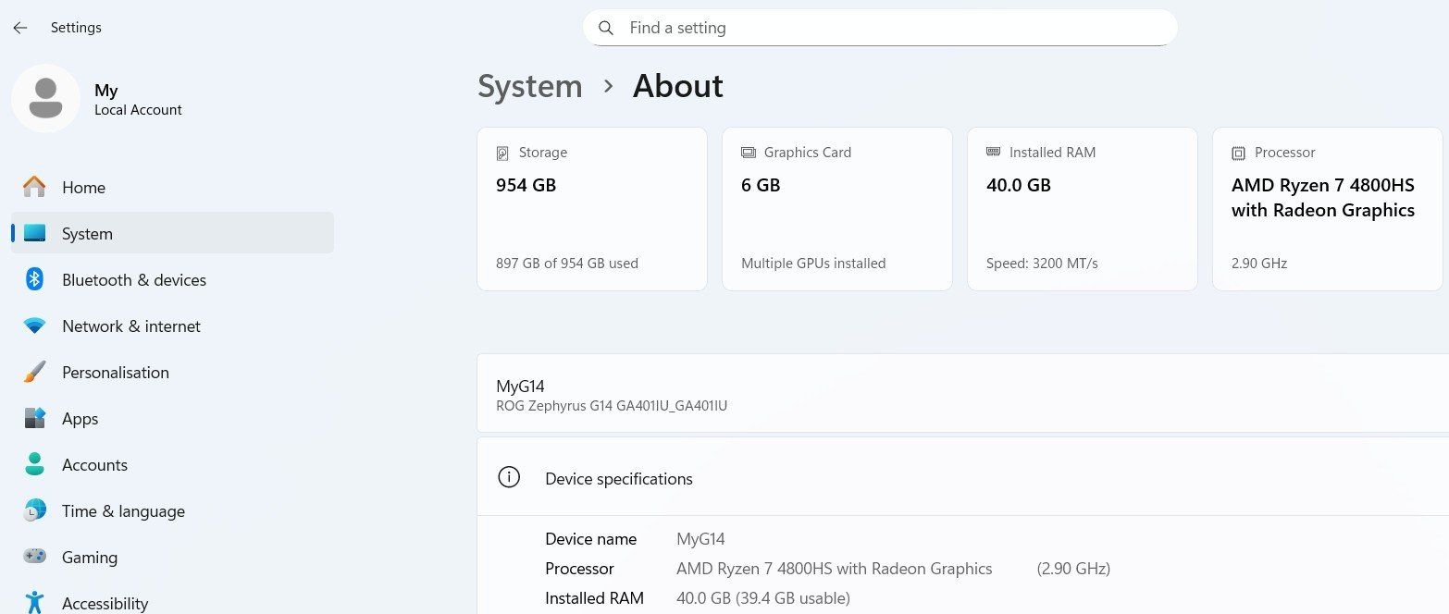This screenshot has height=614, width=1449.
Task: Open Network & internet settings
Action: 172,325
